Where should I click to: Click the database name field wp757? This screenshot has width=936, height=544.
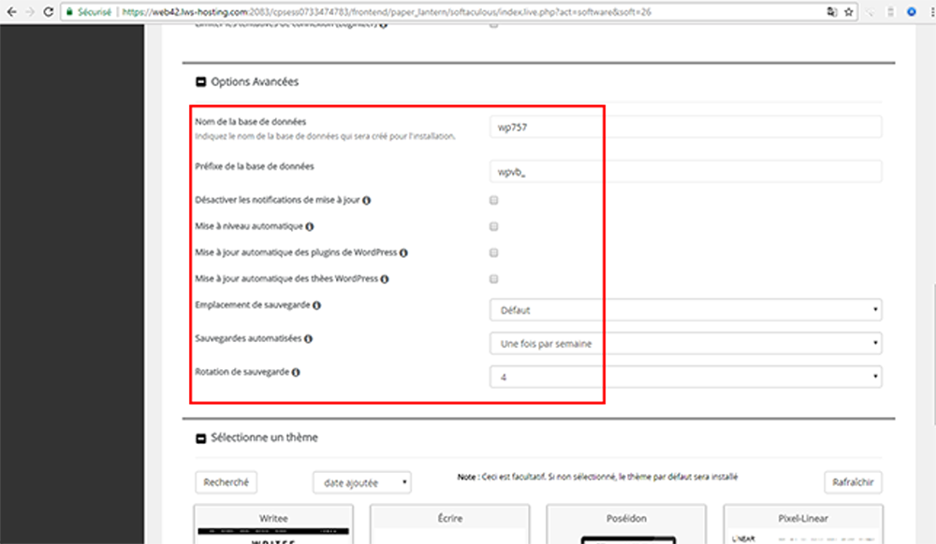click(x=685, y=127)
